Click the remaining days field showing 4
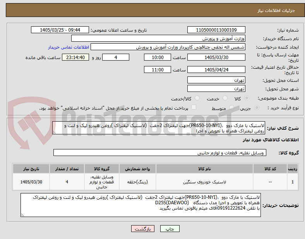 point(116,57)
